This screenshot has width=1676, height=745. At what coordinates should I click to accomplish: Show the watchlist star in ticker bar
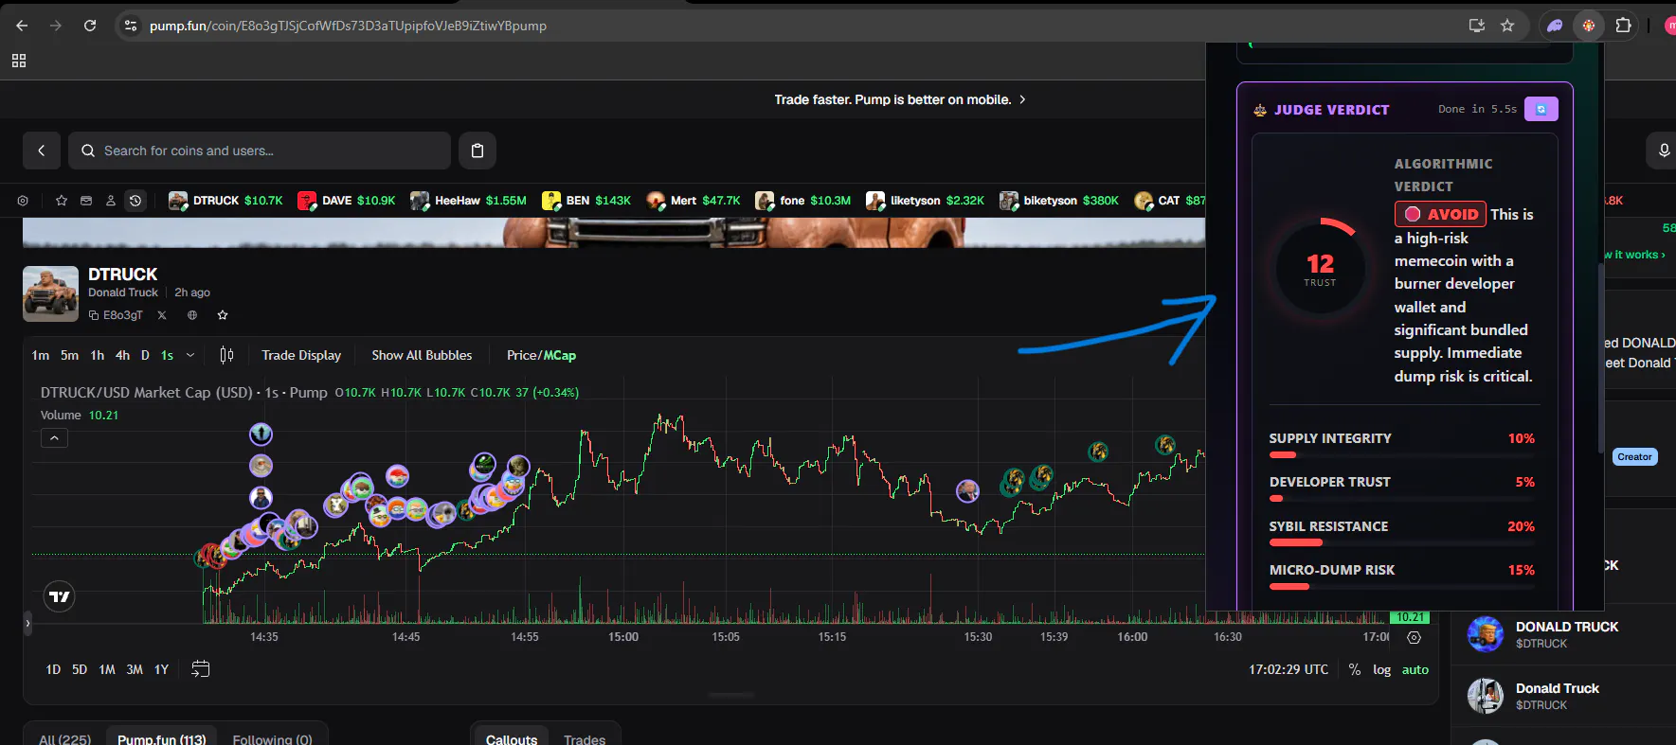click(x=62, y=201)
